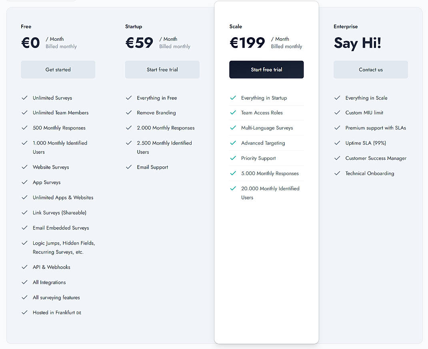The width and height of the screenshot is (428, 349).
Task: Click the checkmark beside "Unlimited Surveys"
Action: pos(24,98)
